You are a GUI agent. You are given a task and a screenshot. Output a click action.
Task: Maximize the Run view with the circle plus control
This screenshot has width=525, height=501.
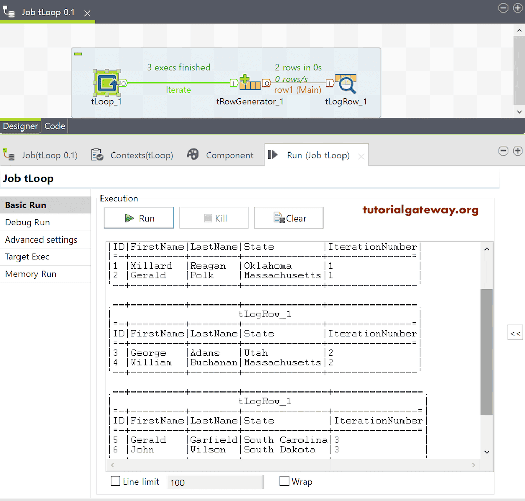coord(518,150)
